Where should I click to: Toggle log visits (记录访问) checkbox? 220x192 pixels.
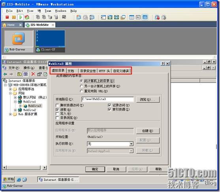click(109, 105)
